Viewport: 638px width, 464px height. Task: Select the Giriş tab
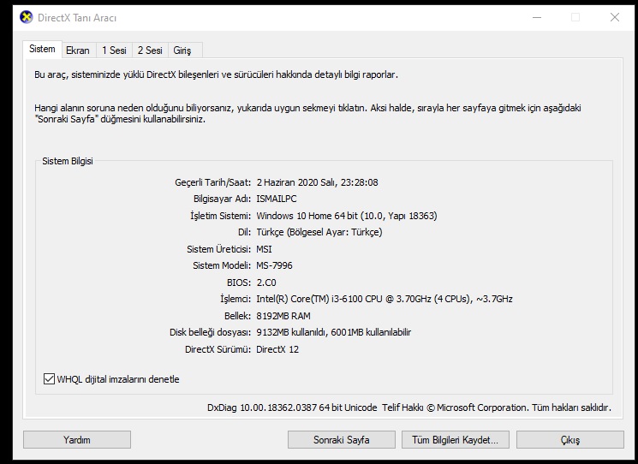coord(182,50)
